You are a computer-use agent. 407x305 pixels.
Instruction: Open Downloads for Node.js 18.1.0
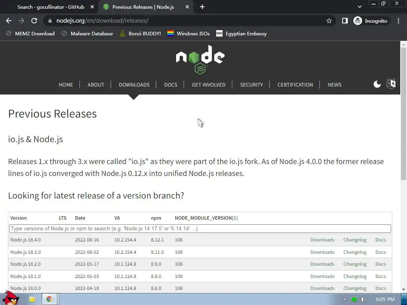pos(322,276)
